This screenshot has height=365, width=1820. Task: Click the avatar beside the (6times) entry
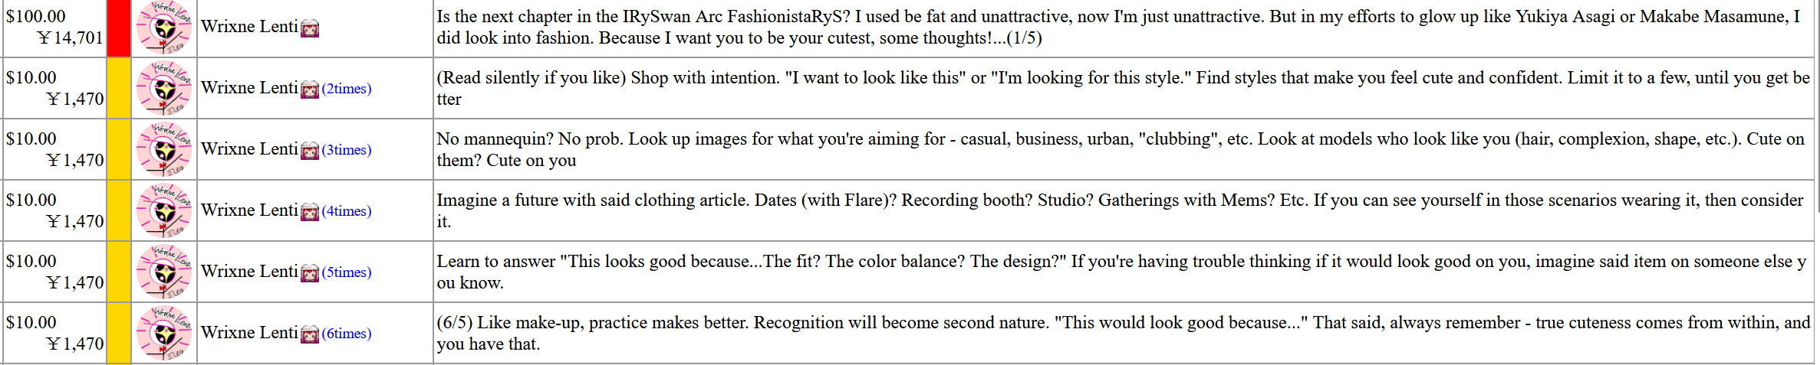(x=164, y=333)
